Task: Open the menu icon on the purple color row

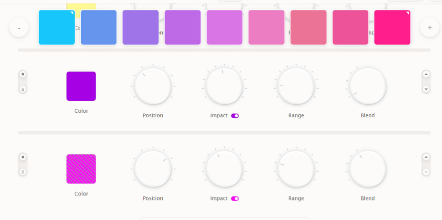Action: coord(23,89)
